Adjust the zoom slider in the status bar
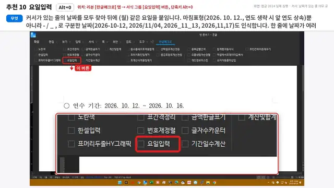This screenshot has height=188, width=334. pos(283,177)
